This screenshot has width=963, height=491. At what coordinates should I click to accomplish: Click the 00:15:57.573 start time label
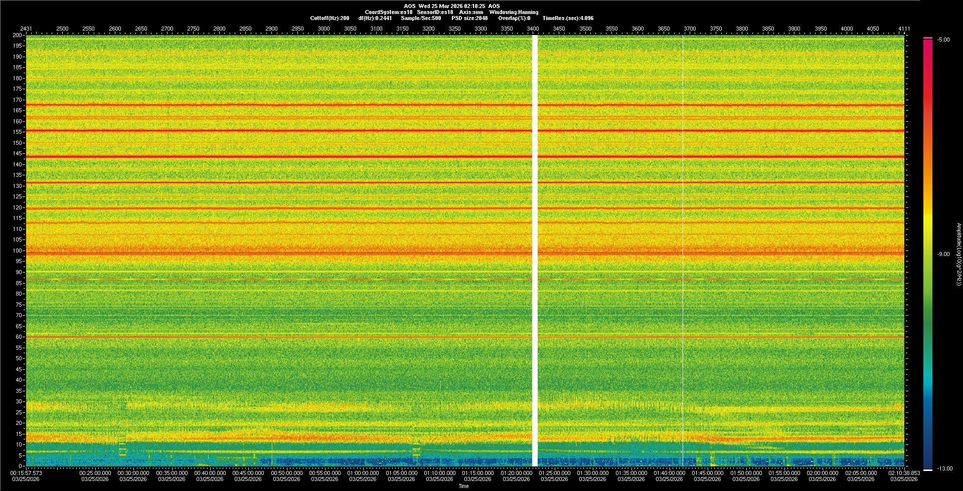[x=27, y=473]
